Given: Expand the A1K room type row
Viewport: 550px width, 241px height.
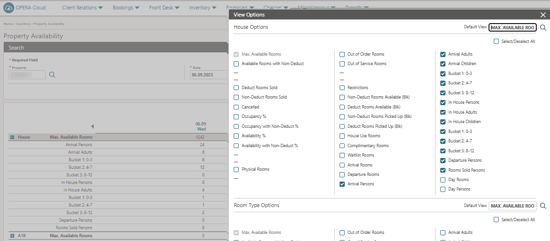Looking at the screenshot, I should tap(12, 236).
